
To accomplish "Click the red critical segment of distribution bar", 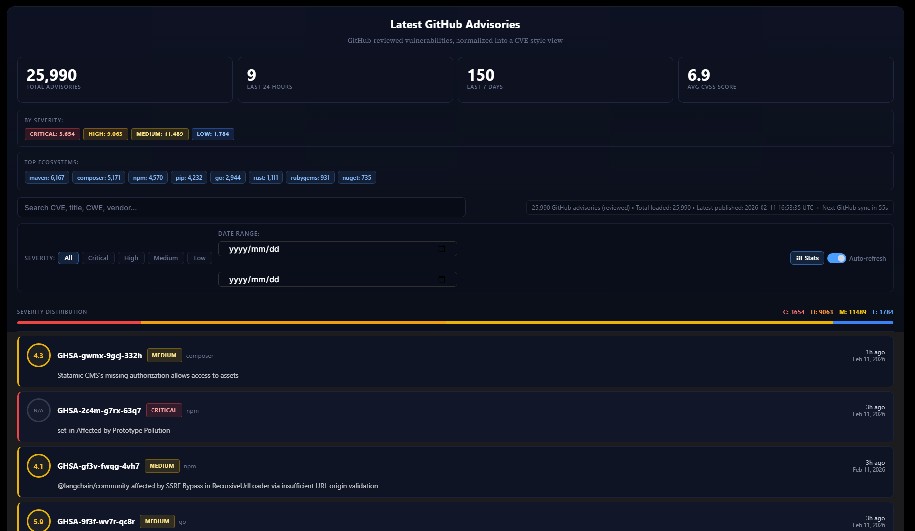I will click(79, 323).
